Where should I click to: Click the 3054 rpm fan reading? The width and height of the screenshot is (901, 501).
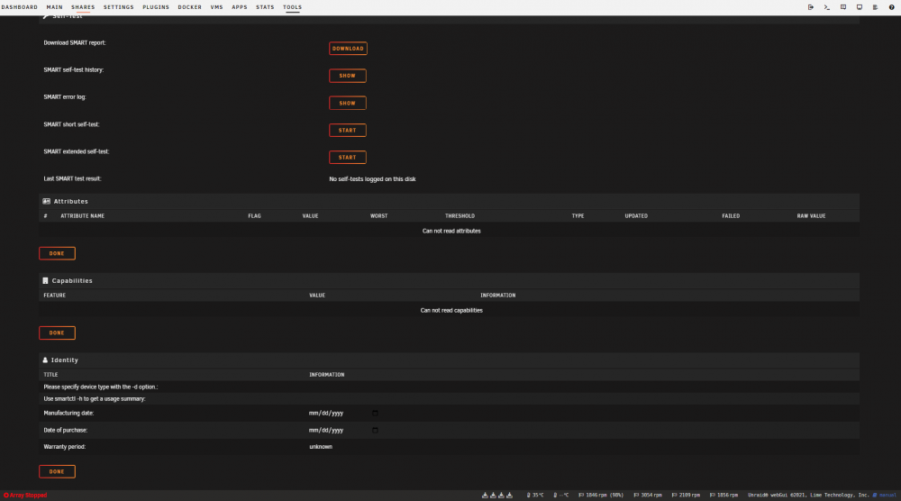(648, 496)
